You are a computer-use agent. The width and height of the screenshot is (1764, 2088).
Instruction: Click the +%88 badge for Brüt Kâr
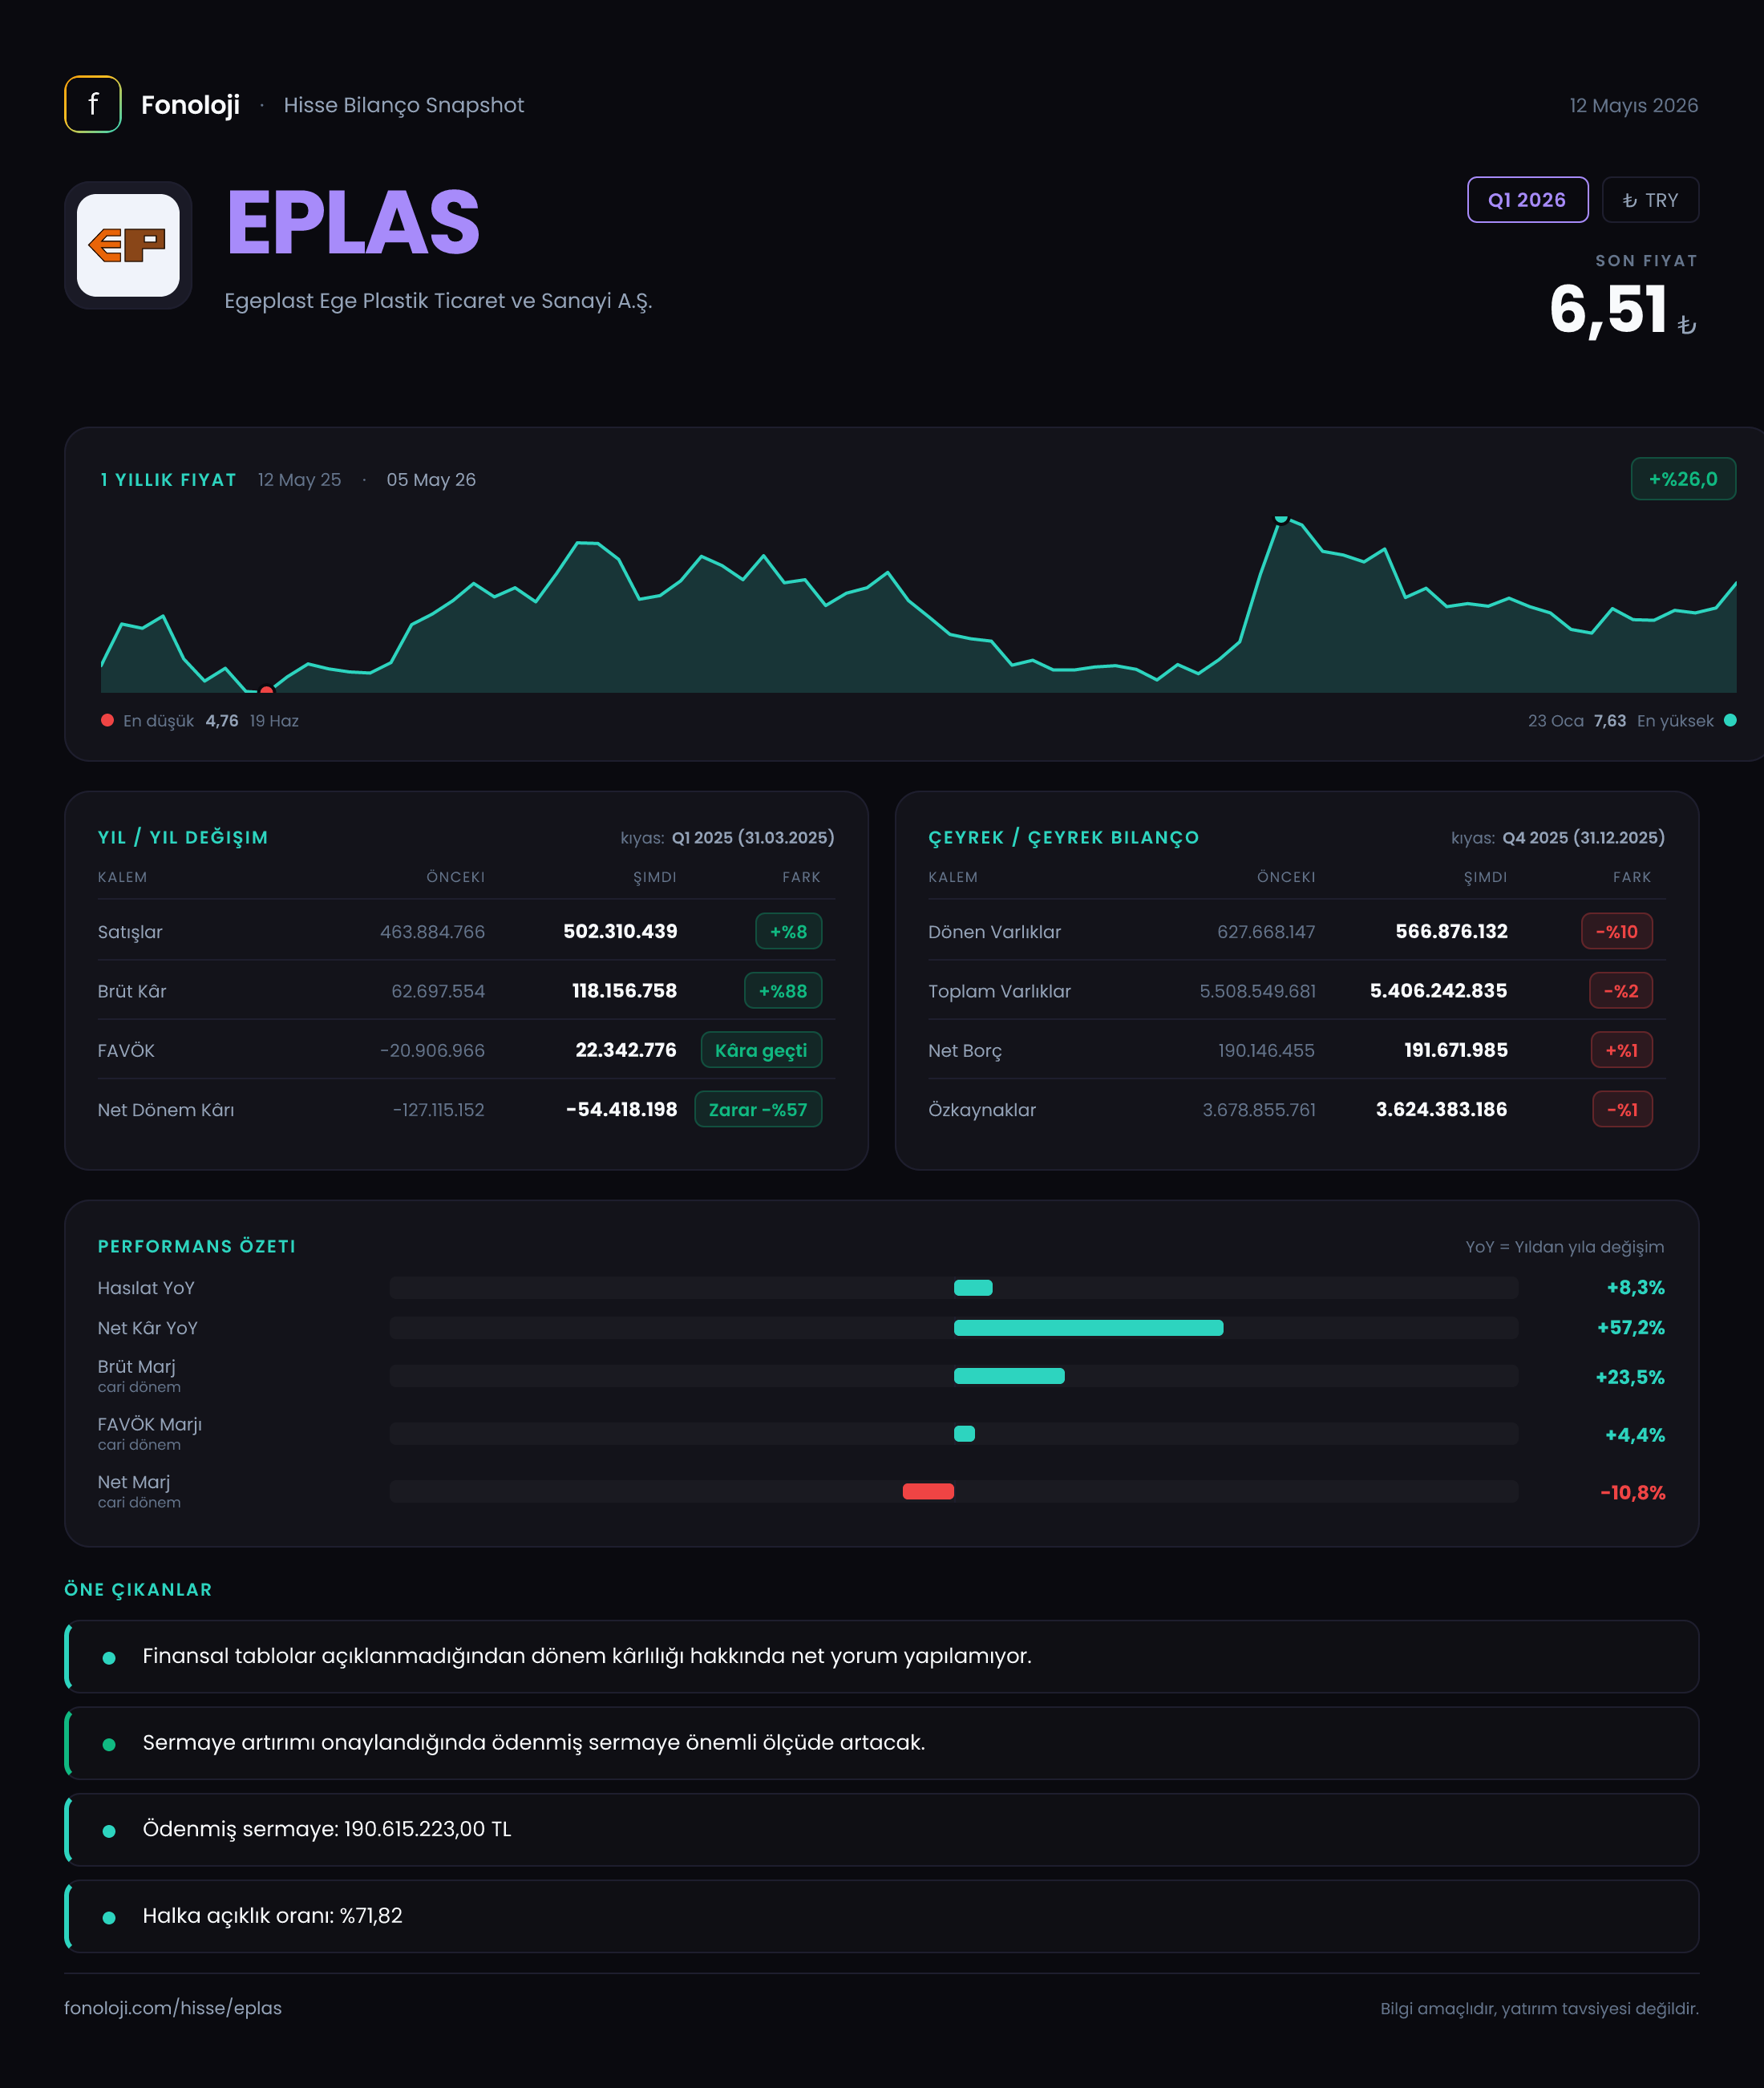point(783,991)
